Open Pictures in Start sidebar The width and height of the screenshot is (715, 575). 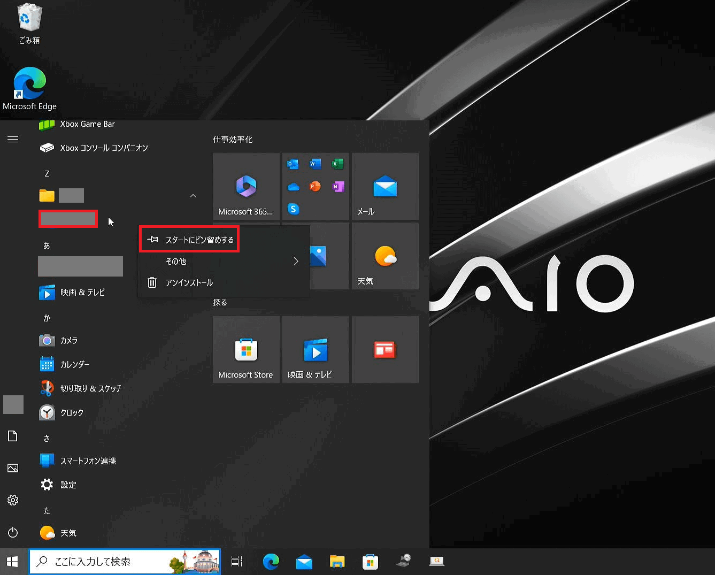click(x=13, y=468)
